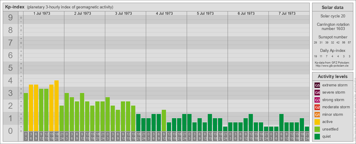Click Ap-index value 11
The image size is (356, 144).
click(321, 56)
